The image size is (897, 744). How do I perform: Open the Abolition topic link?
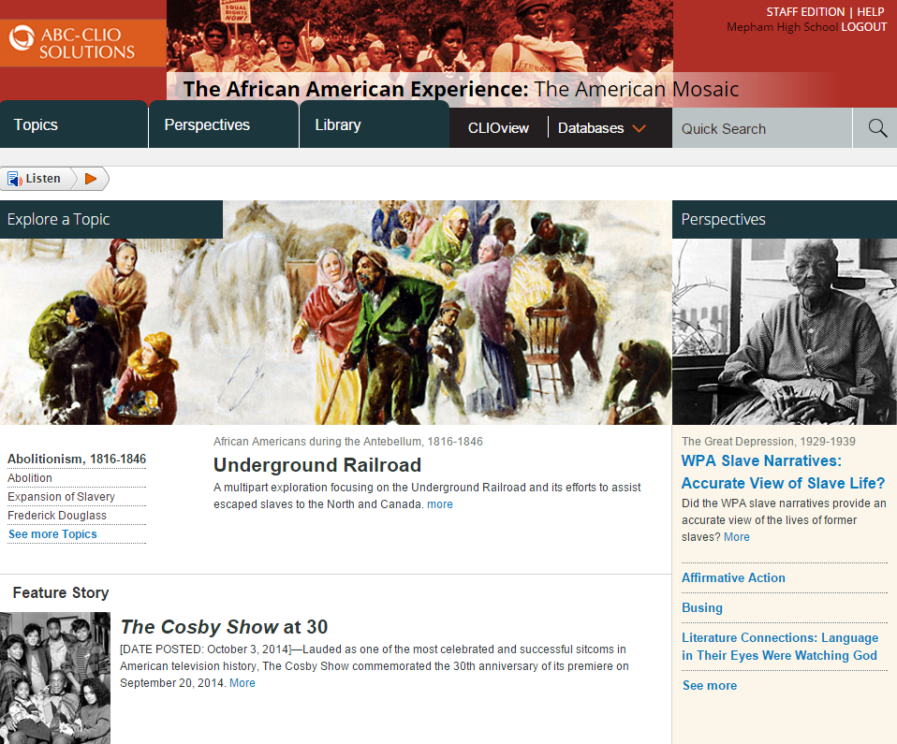(x=30, y=477)
